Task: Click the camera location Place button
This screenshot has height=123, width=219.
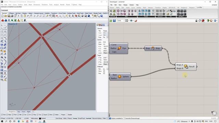Action: 105,53
